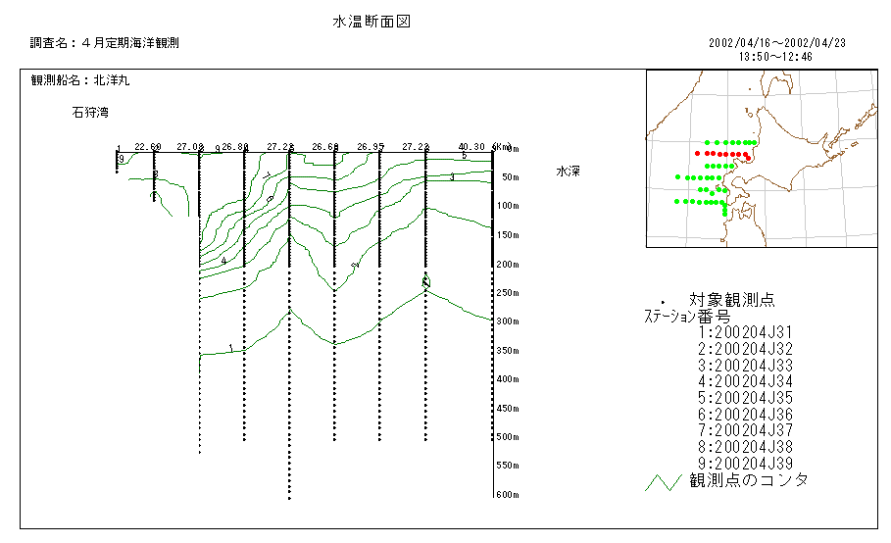Click the 600m depth tick label

click(x=506, y=495)
